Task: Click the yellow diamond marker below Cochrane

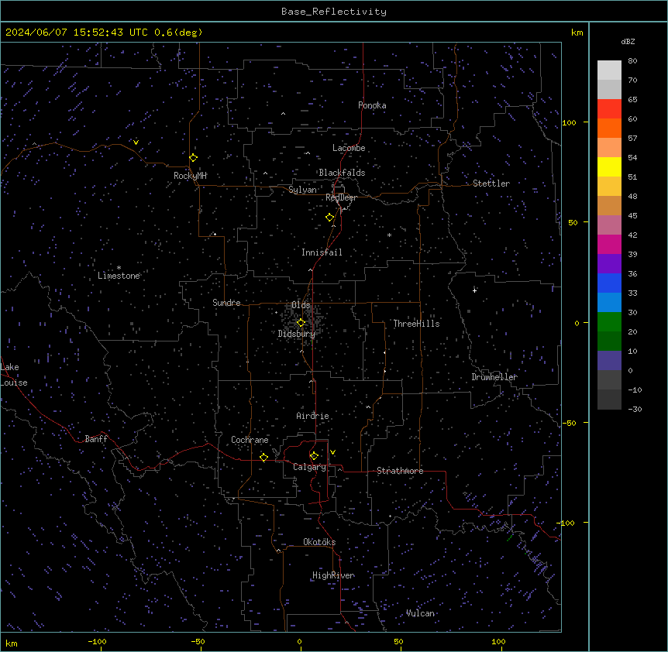Action: click(x=263, y=458)
